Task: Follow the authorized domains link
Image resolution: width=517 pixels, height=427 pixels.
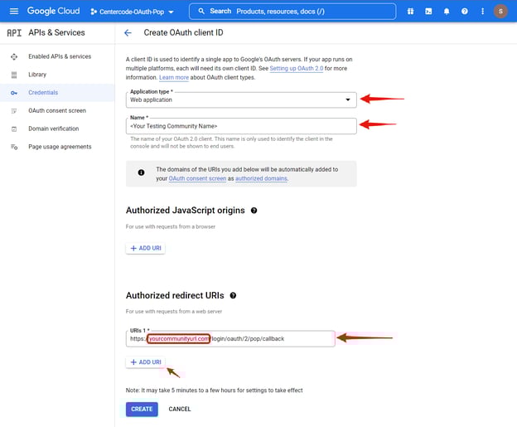Action: click(261, 178)
